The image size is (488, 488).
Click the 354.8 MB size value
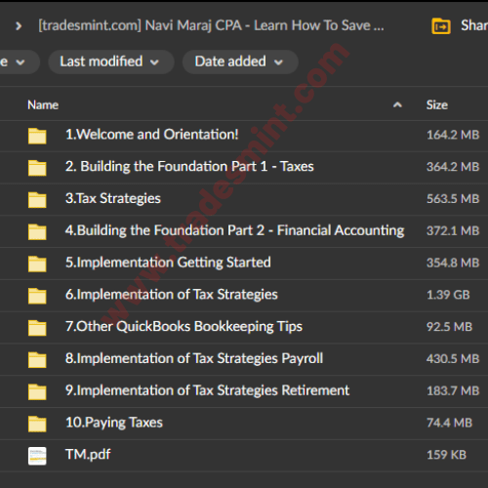point(453,263)
